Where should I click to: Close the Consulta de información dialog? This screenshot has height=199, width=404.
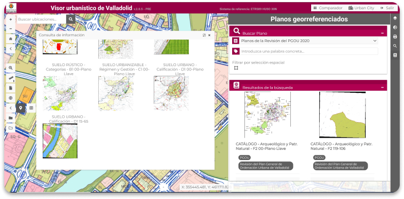click(x=210, y=35)
